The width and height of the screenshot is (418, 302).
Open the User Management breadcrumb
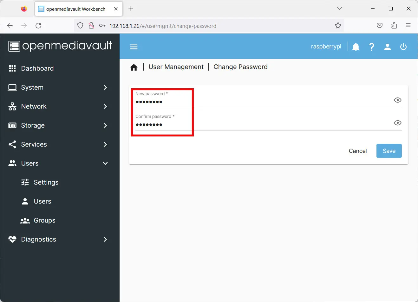click(x=176, y=67)
